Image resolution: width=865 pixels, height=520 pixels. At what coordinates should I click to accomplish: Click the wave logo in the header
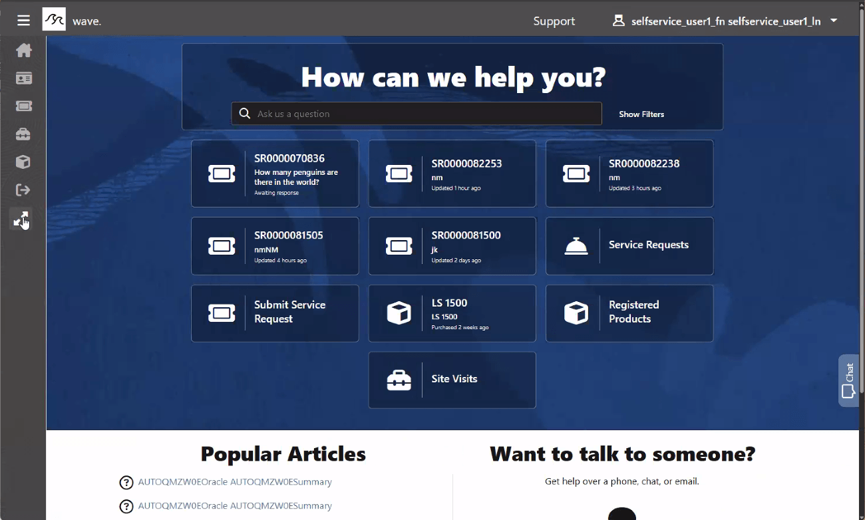(54, 19)
